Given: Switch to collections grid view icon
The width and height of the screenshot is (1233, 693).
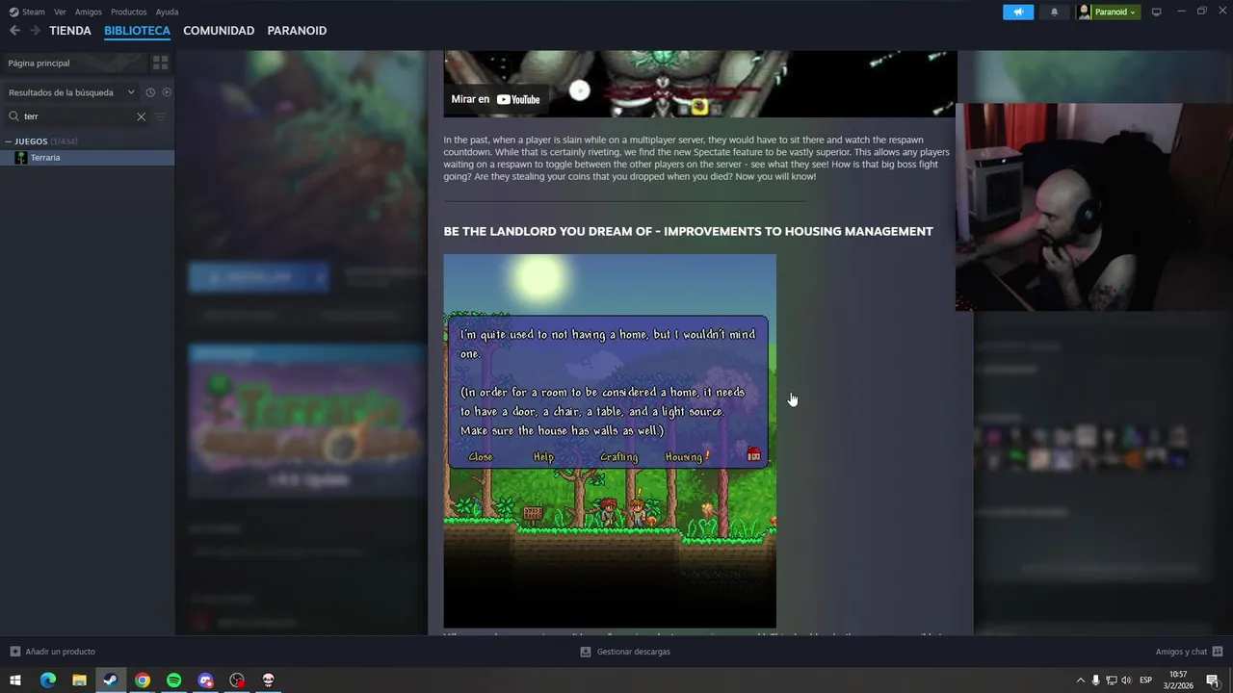Looking at the screenshot, I should click(x=160, y=63).
